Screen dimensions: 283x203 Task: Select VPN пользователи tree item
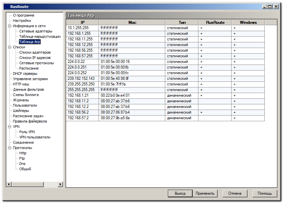[35, 137]
